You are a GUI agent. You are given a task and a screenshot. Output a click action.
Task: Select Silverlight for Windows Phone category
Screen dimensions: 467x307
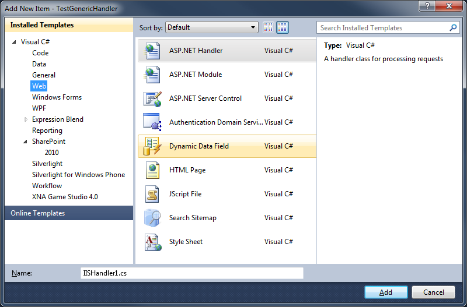78,175
